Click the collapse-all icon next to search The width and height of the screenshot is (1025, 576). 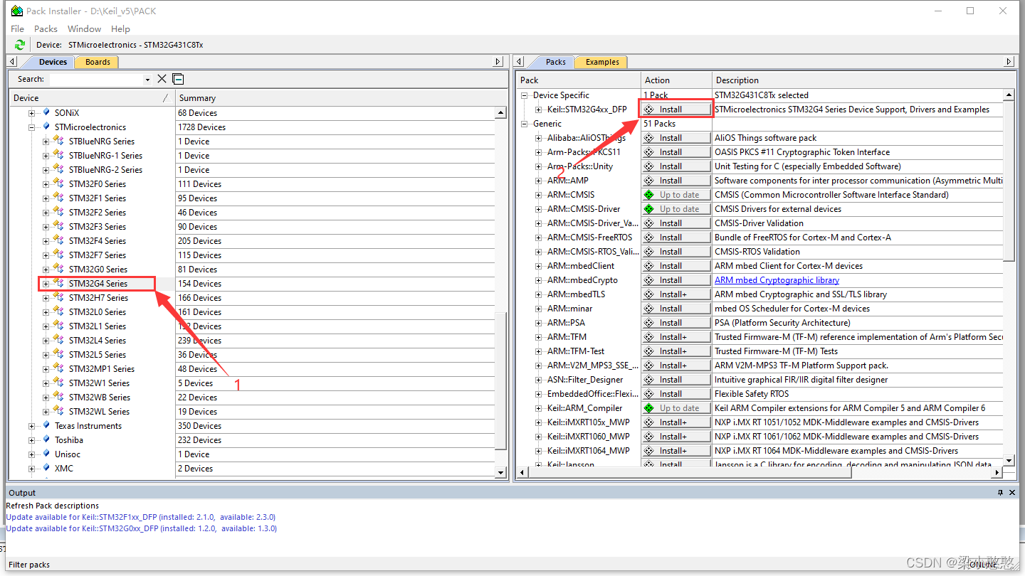(x=178, y=79)
